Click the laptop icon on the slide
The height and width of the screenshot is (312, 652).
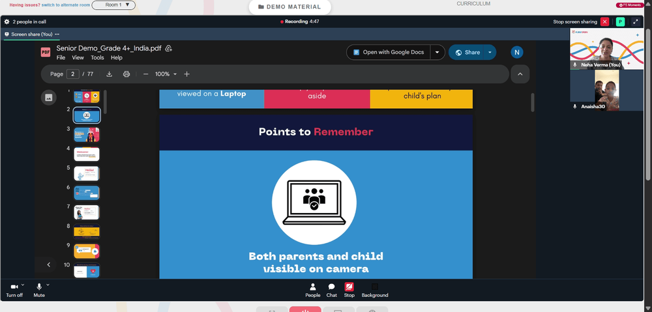click(314, 203)
